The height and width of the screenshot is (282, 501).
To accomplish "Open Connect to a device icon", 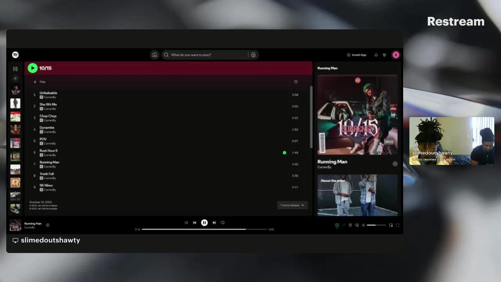I will (357, 225).
